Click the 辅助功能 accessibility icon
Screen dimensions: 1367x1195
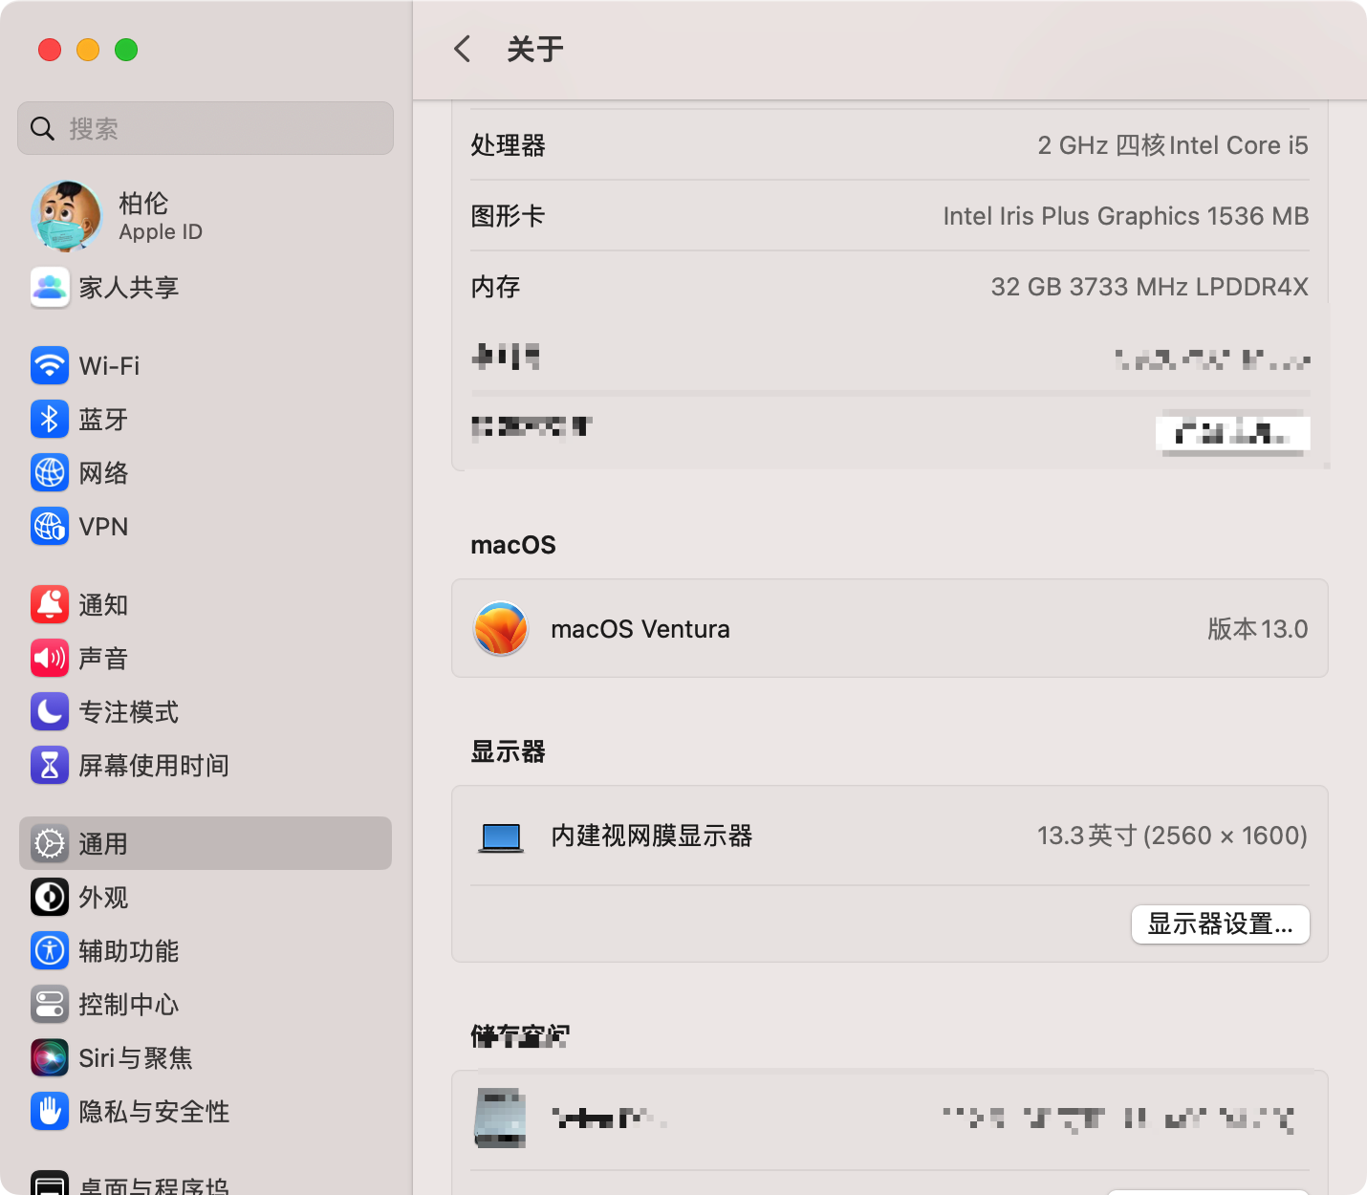click(x=50, y=950)
